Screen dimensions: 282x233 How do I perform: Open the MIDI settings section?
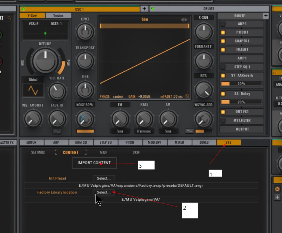[x=103, y=152]
